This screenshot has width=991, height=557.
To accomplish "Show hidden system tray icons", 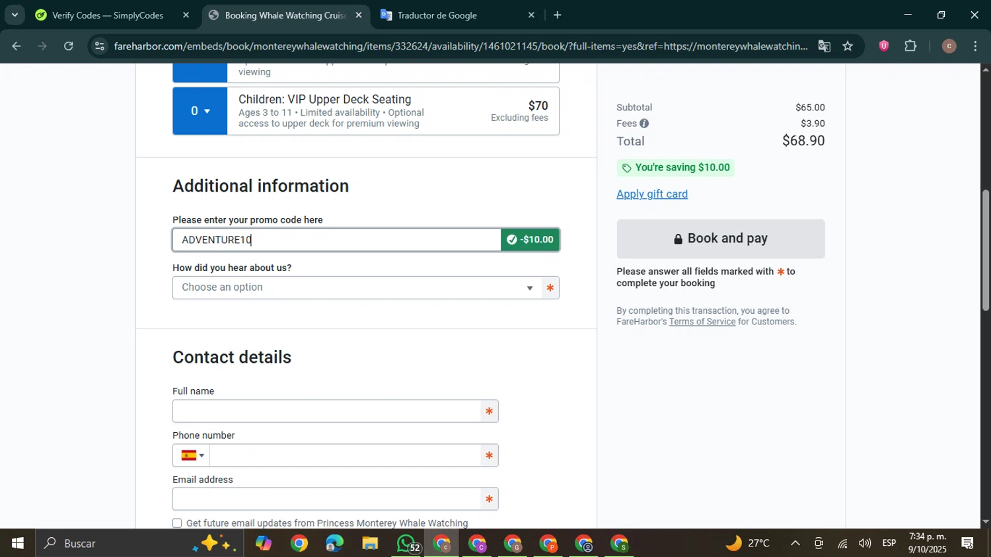I will coord(795,543).
